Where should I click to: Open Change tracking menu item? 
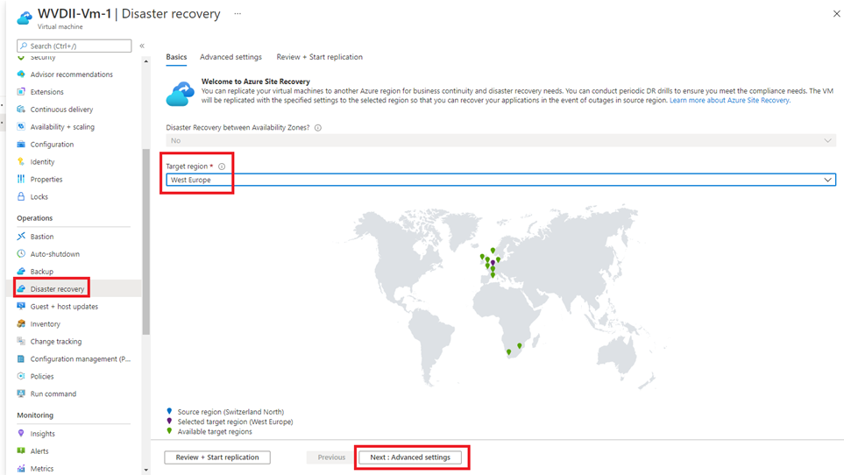click(56, 341)
